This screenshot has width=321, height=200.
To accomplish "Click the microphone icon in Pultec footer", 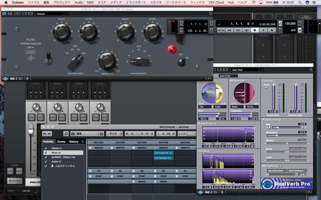I will point(27,79).
